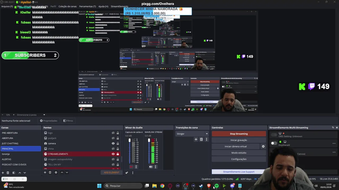Open preview zoom scaling dropdown arrow
The width and height of the screenshot is (339, 190).
pyautogui.click(x=44, y=115)
